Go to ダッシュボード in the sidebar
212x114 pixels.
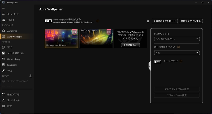tap(13, 14)
